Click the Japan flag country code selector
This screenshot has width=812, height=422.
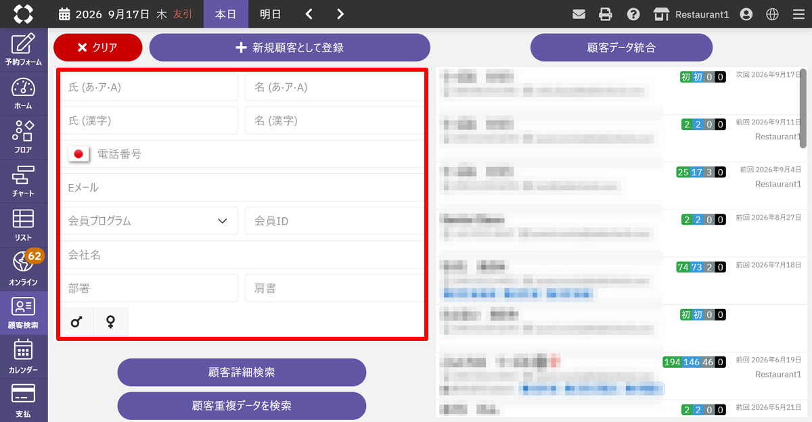(79, 154)
